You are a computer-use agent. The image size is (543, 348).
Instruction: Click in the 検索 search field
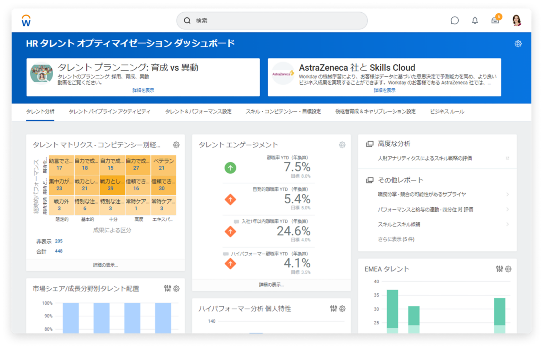pyautogui.click(x=272, y=21)
